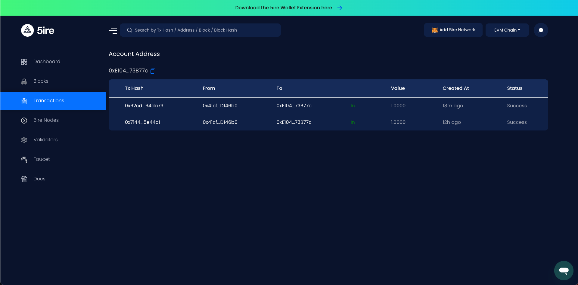
Task: Click the 1.0000 value in 18m ago row
Action: pos(398,106)
